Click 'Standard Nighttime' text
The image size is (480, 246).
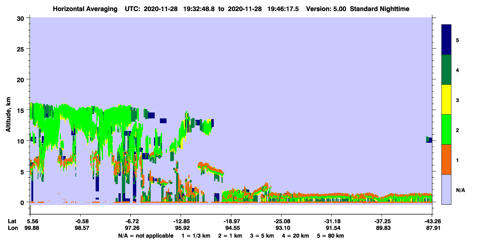(380, 9)
